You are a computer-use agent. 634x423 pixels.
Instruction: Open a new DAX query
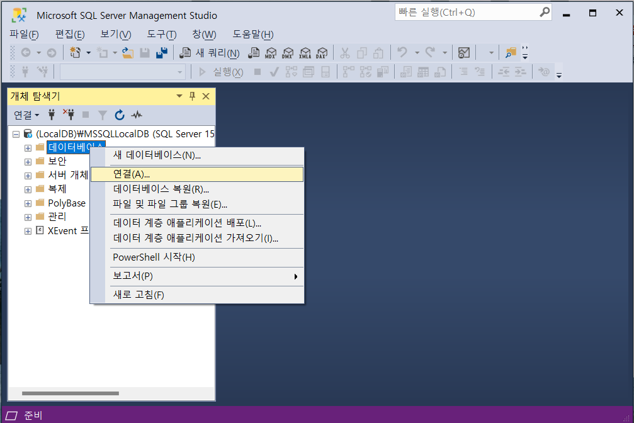(322, 53)
